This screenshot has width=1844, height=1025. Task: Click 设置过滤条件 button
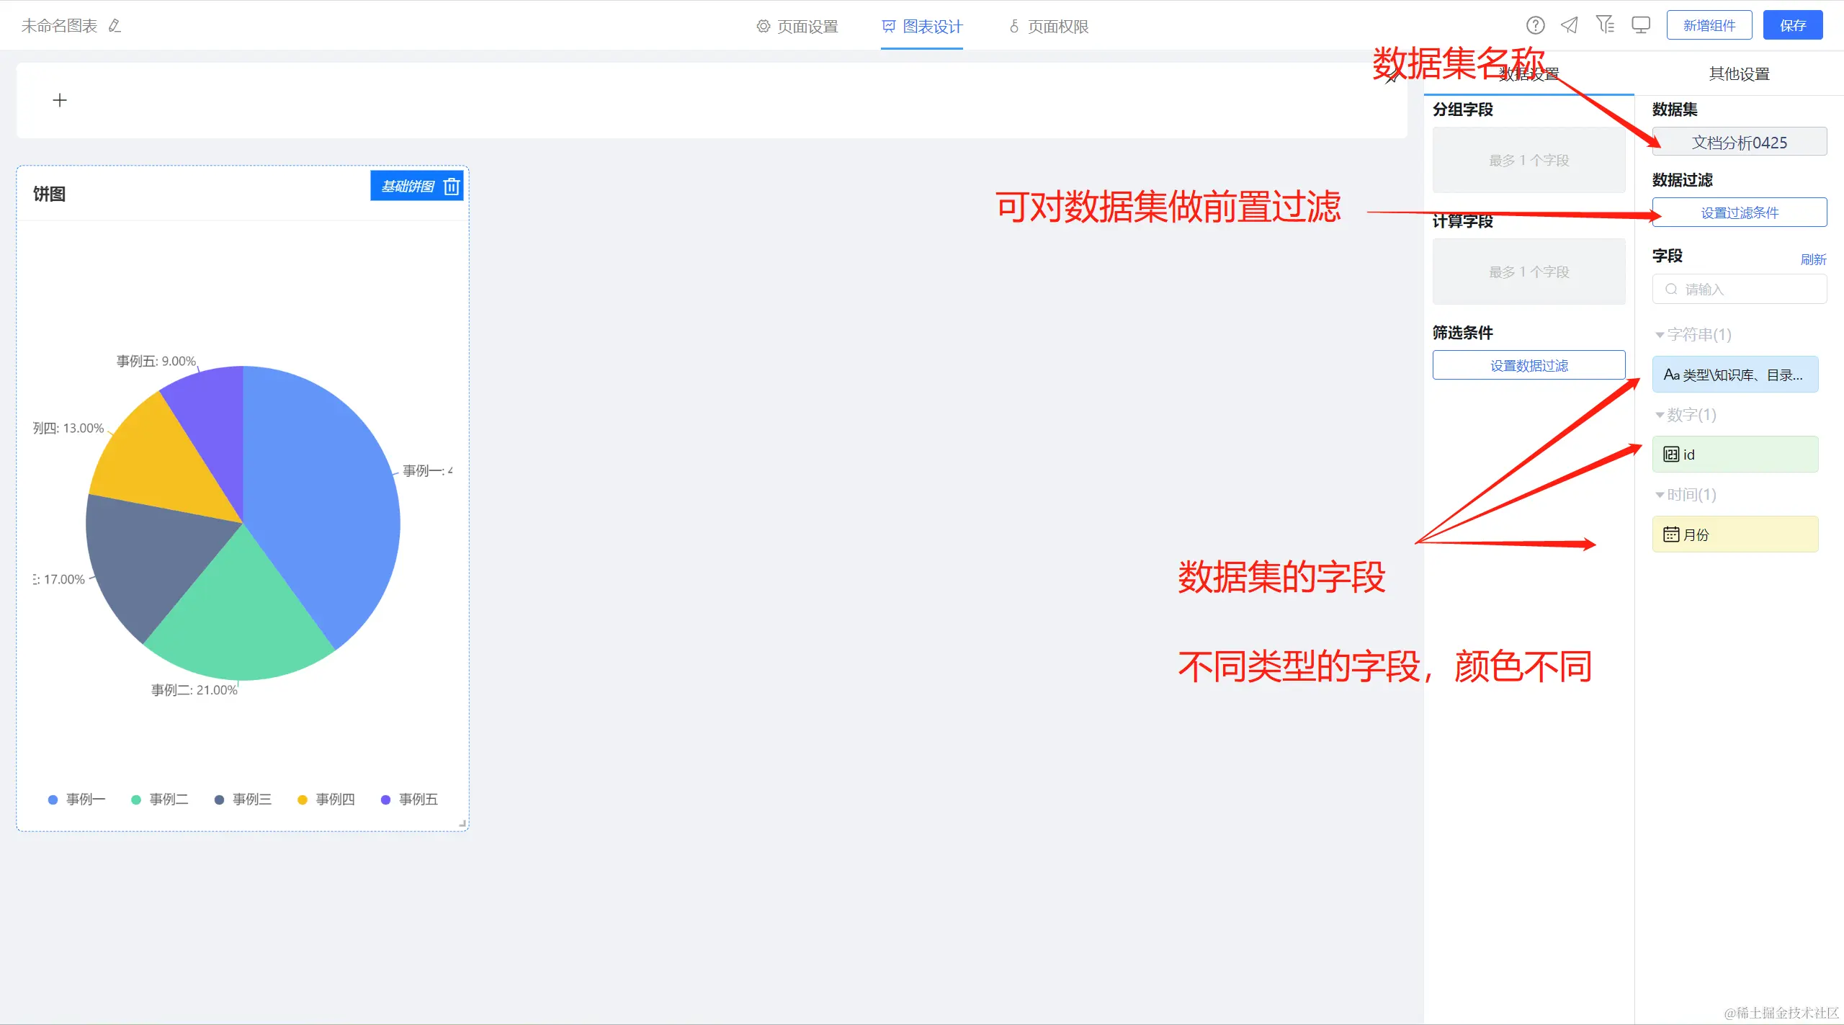click(x=1739, y=212)
